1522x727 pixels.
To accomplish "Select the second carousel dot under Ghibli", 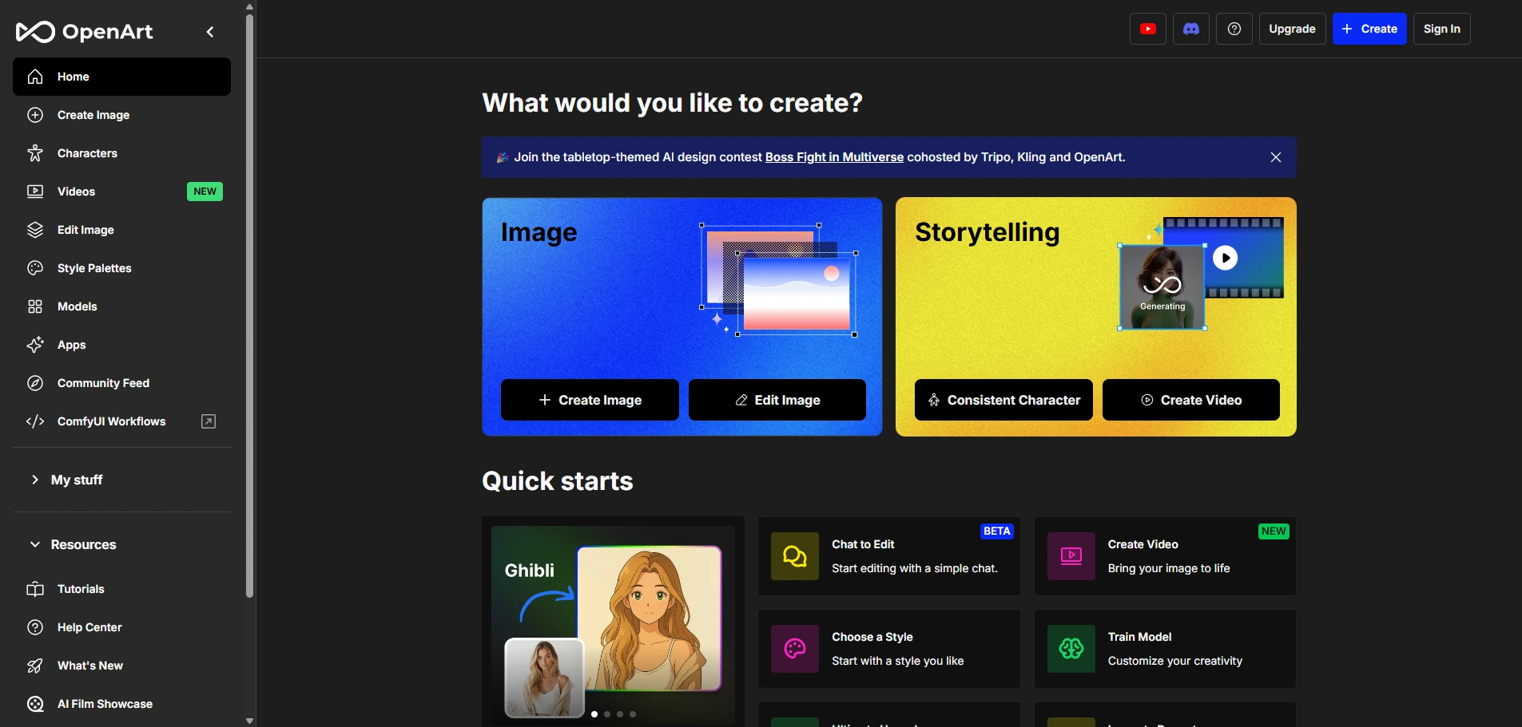I will tap(607, 714).
